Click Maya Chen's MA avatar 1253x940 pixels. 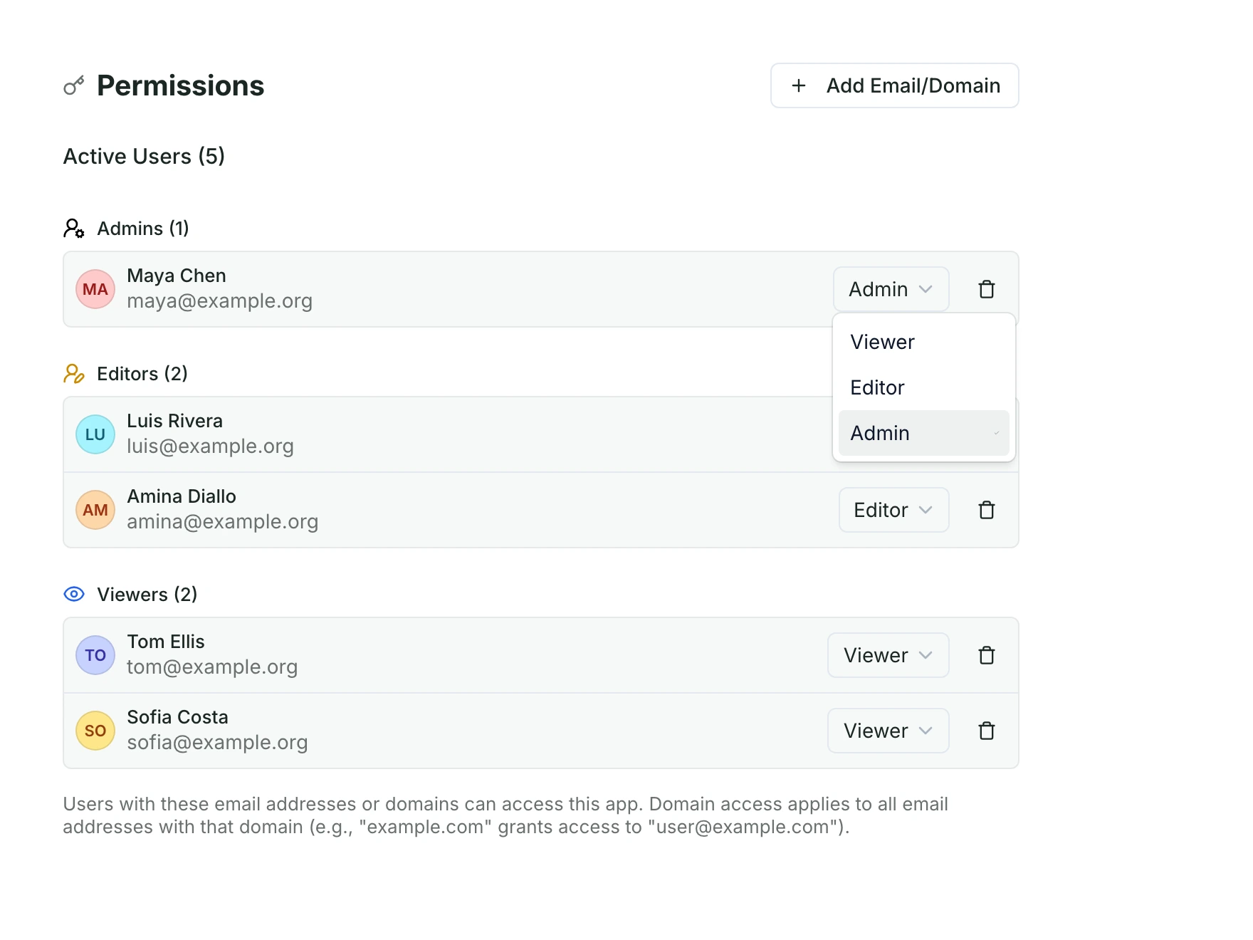(95, 289)
